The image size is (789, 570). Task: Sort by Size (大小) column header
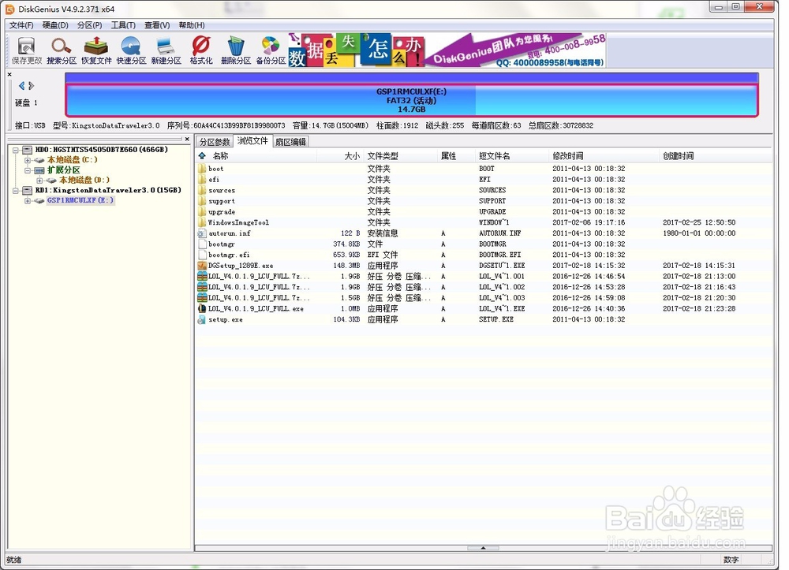coord(340,156)
